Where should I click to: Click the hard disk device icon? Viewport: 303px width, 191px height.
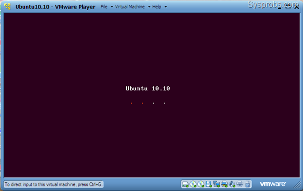[185, 184]
